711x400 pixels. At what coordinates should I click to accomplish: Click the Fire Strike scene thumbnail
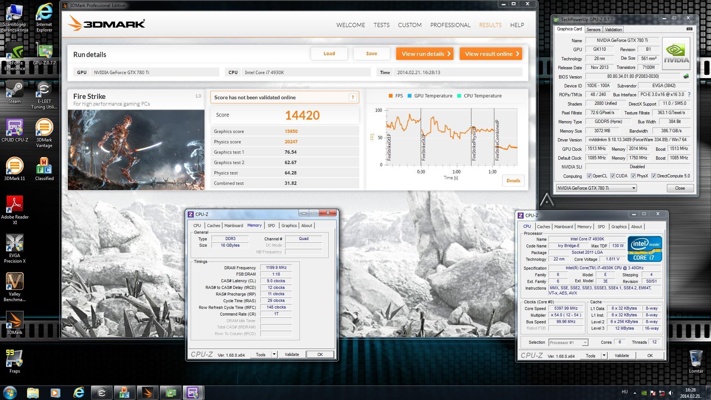click(x=136, y=150)
